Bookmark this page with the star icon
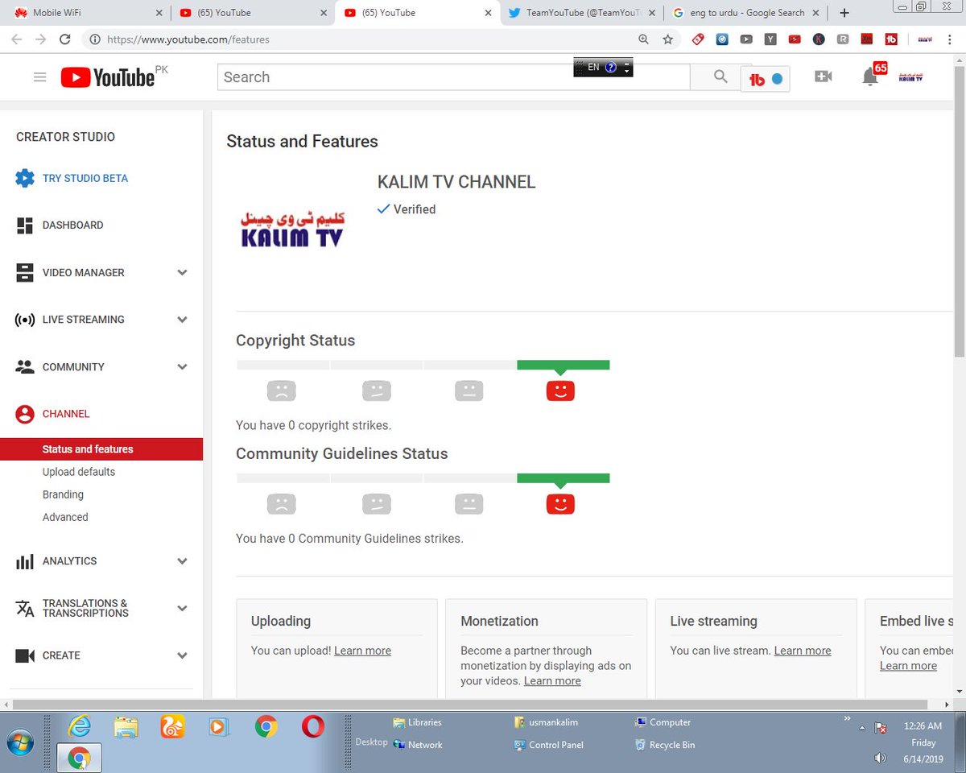Image resolution: width=966 pixels, height=773 pixels. (667, 39)
